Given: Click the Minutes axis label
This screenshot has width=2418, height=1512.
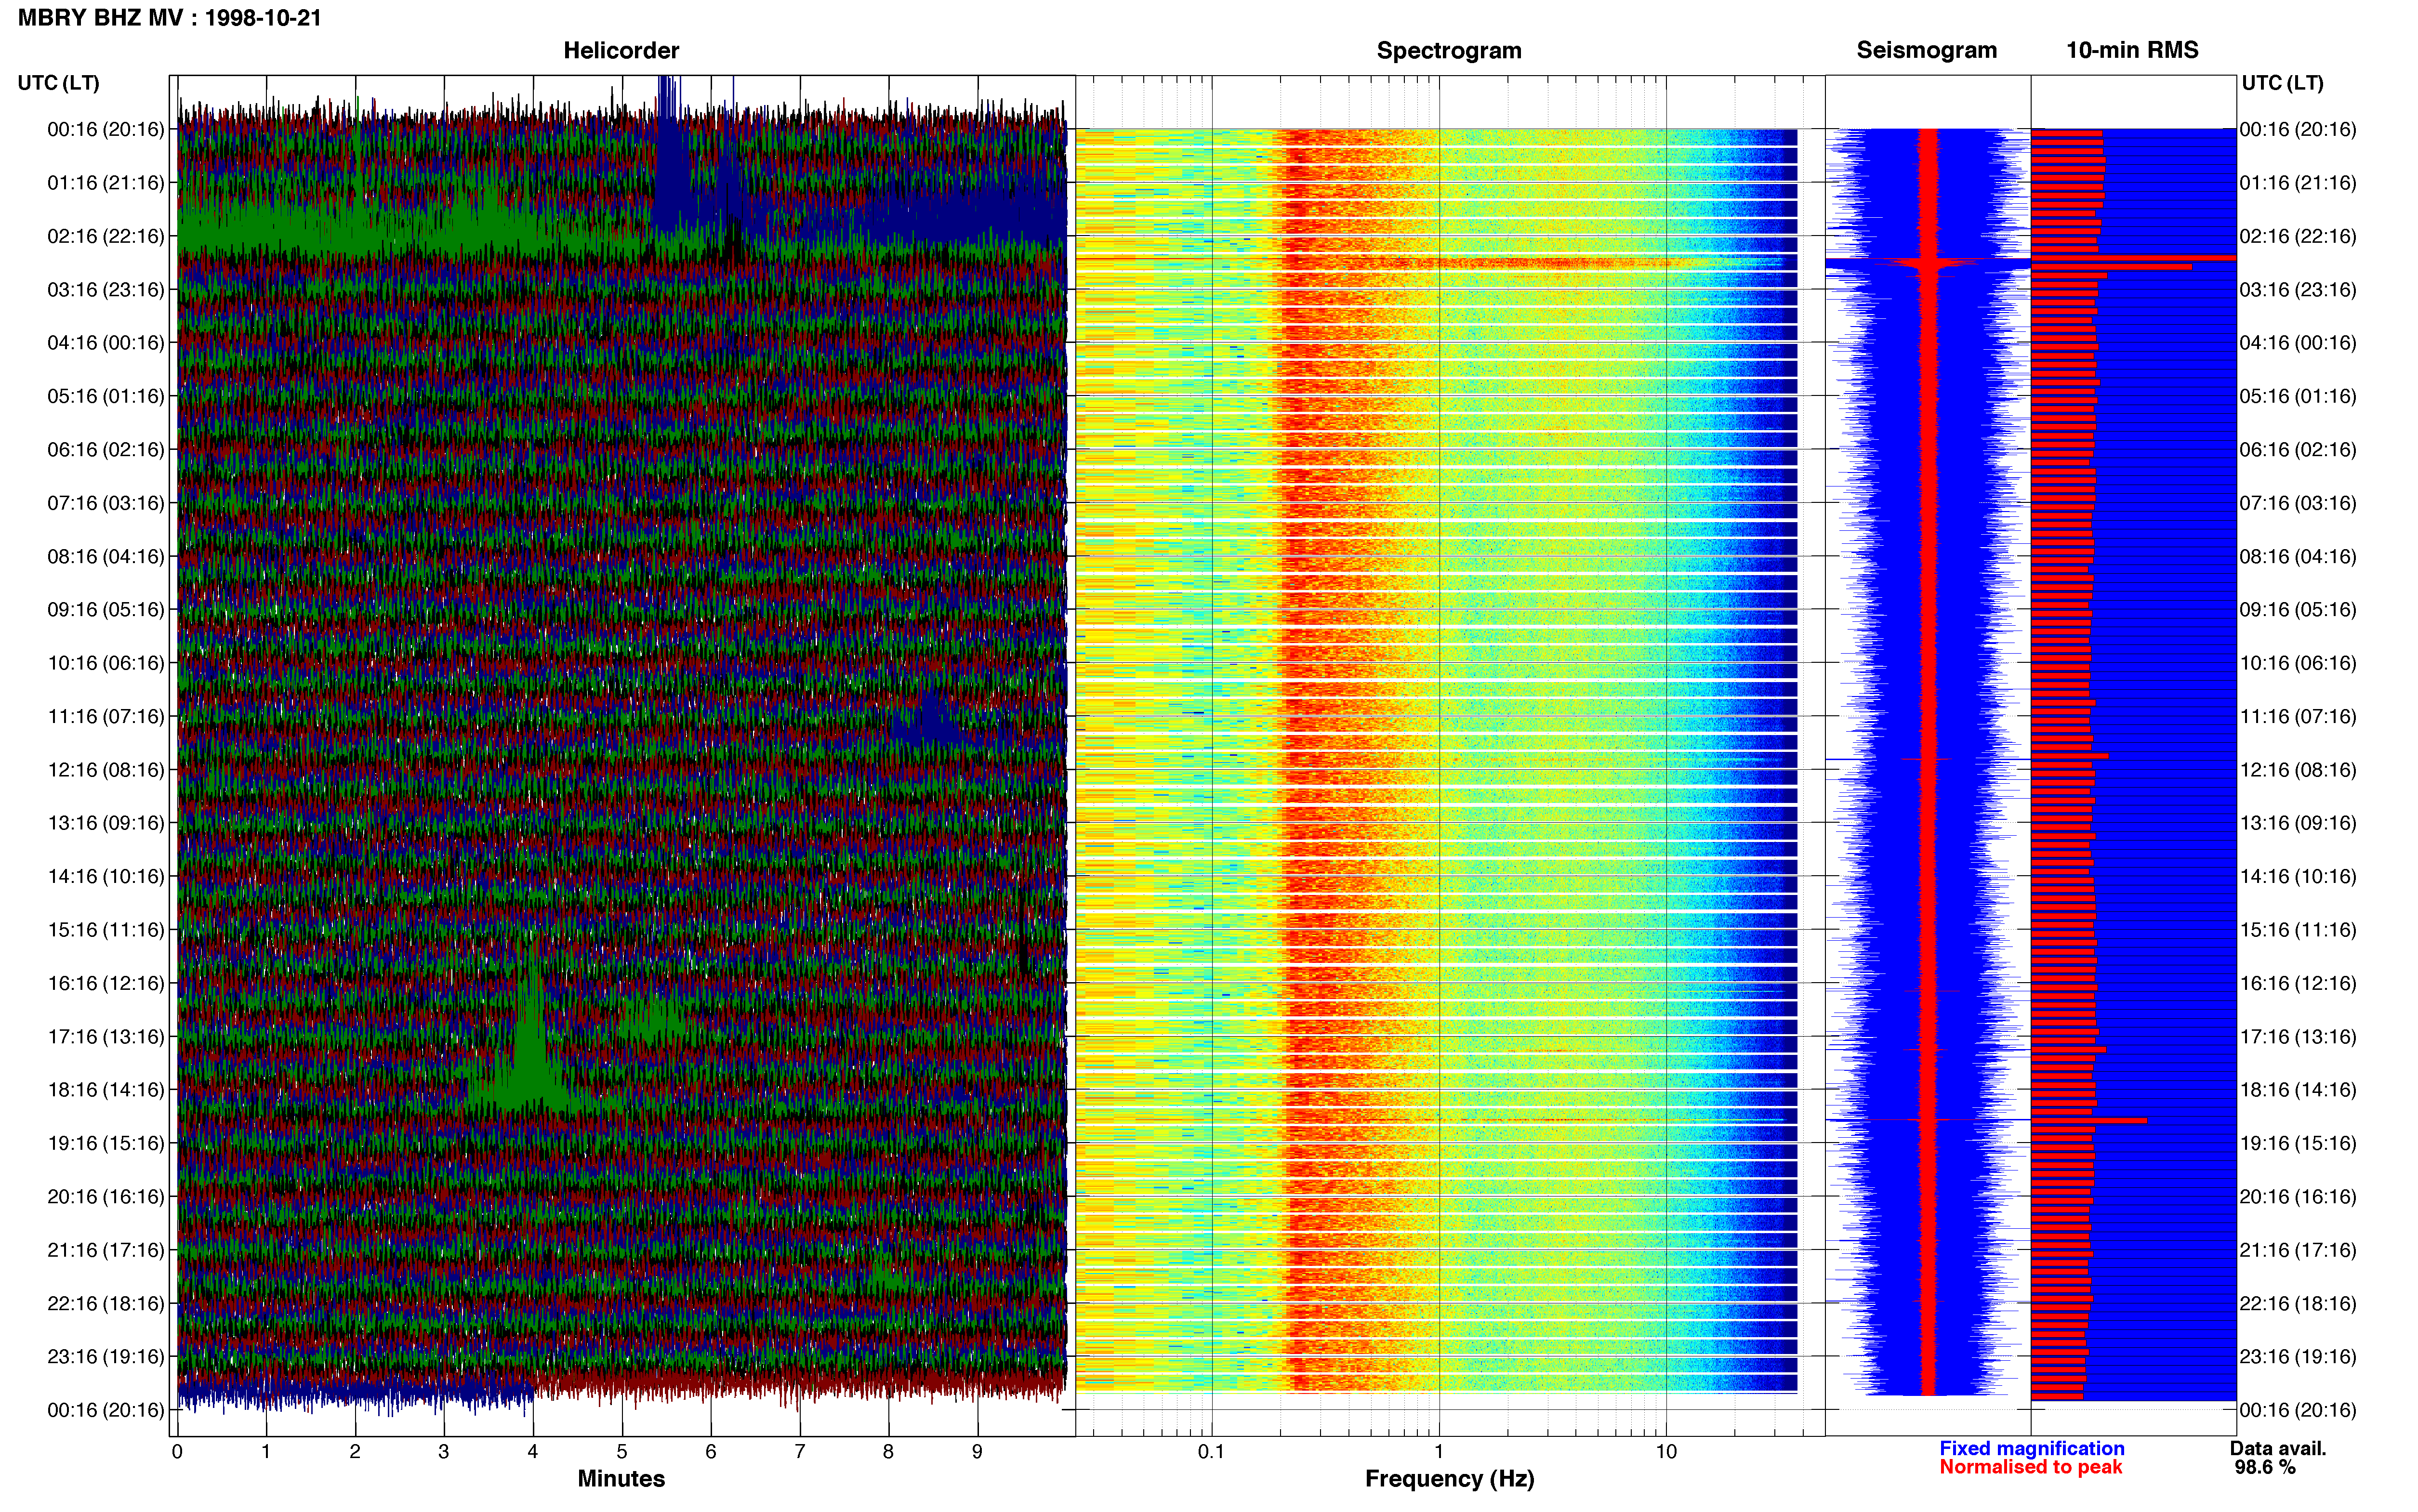Looking at the screenshot, I should pos(621,1478).
